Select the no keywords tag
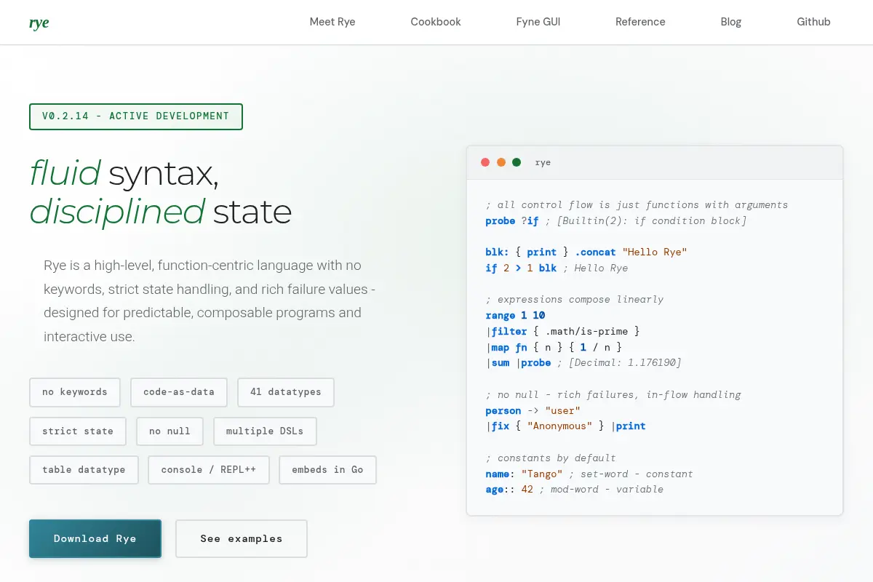The height and width of the screenshot is (582, 873). point(75,392)
